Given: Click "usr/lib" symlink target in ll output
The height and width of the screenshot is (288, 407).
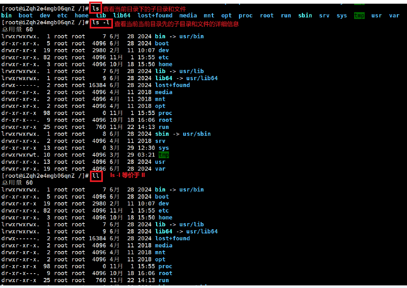Looking at the screenshot, I should click(x=192, y=224).
